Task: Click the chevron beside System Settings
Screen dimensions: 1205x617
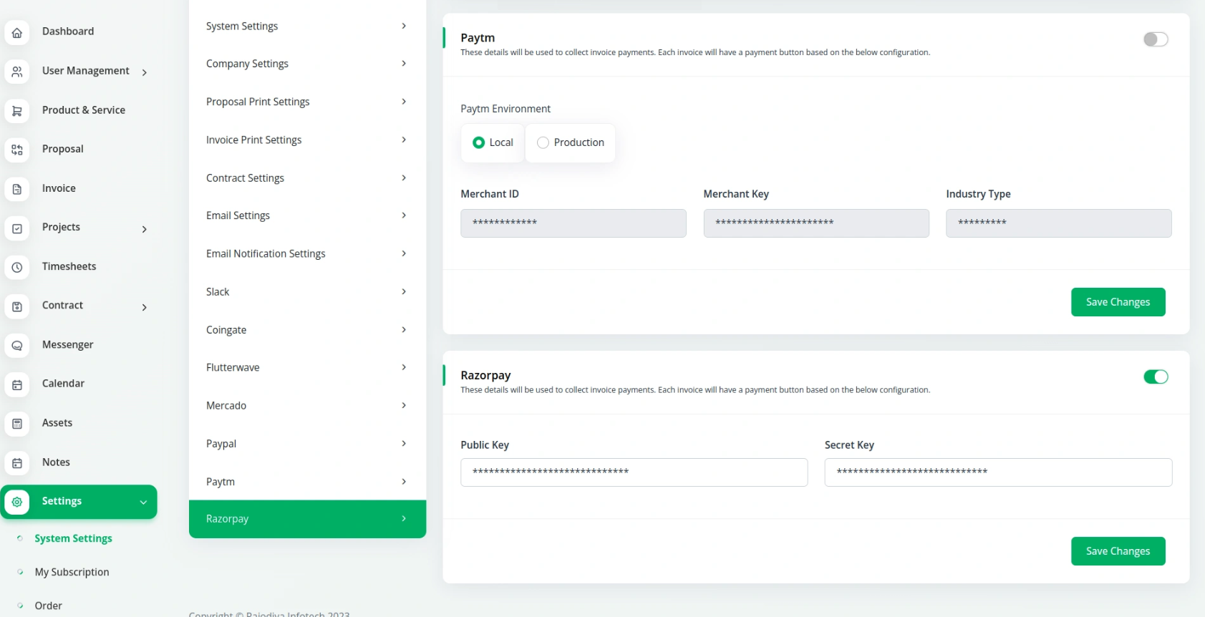Action: (404, 26)
